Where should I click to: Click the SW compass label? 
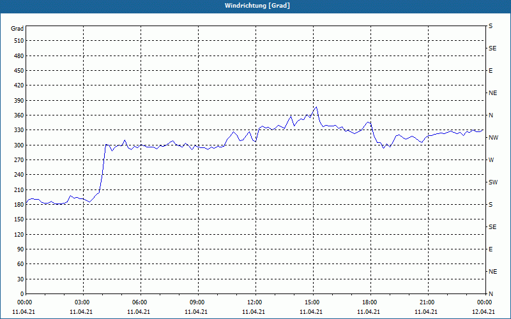click(x=493, y=182)
